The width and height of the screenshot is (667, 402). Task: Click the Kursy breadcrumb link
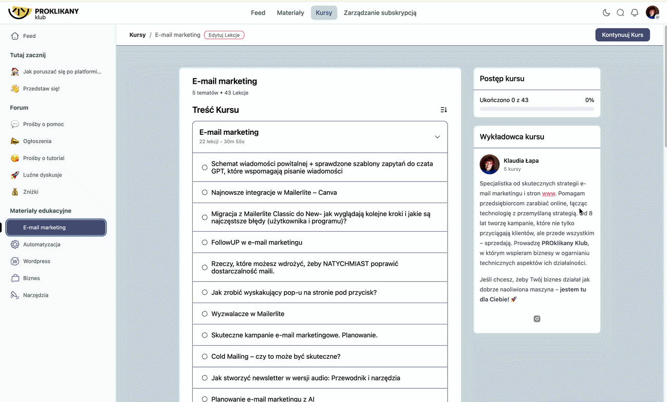(x=138, y=35)
